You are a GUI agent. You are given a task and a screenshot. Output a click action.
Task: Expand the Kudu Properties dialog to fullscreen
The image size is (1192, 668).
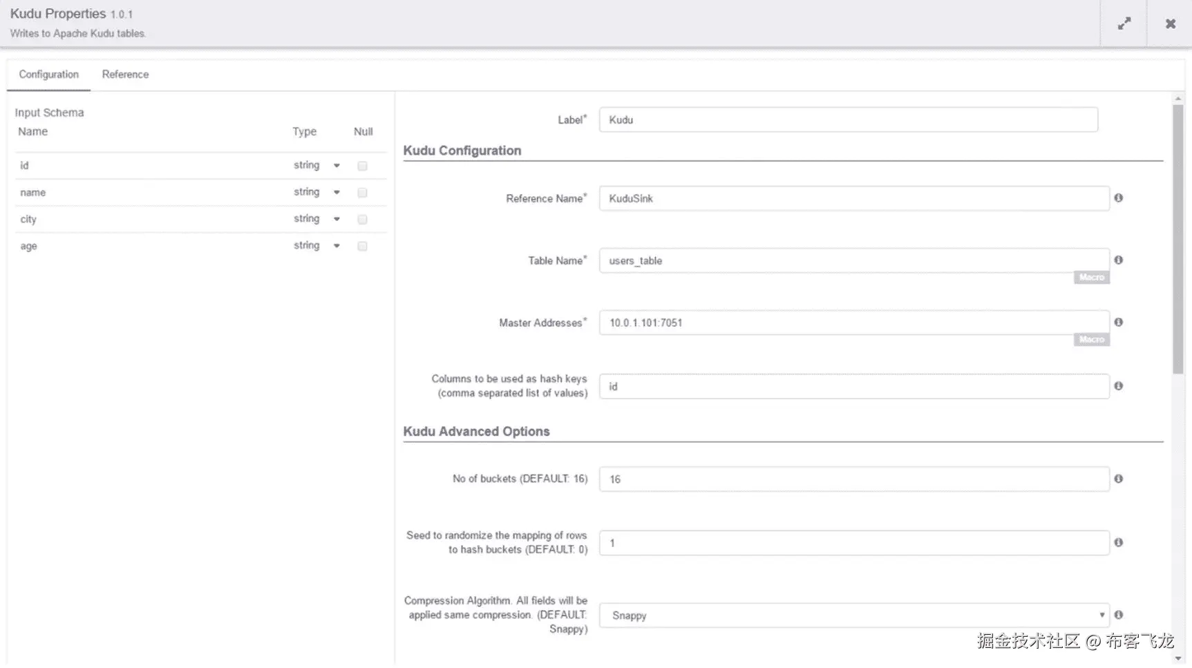click(1124, 23)
